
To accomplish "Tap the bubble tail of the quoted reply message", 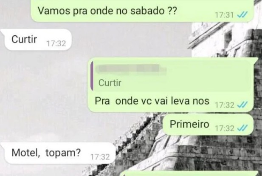I will click(x=256, y=60).
